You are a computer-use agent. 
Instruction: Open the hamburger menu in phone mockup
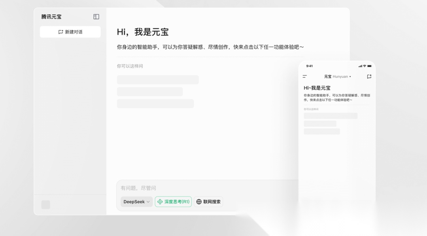[x=305, y=76]
